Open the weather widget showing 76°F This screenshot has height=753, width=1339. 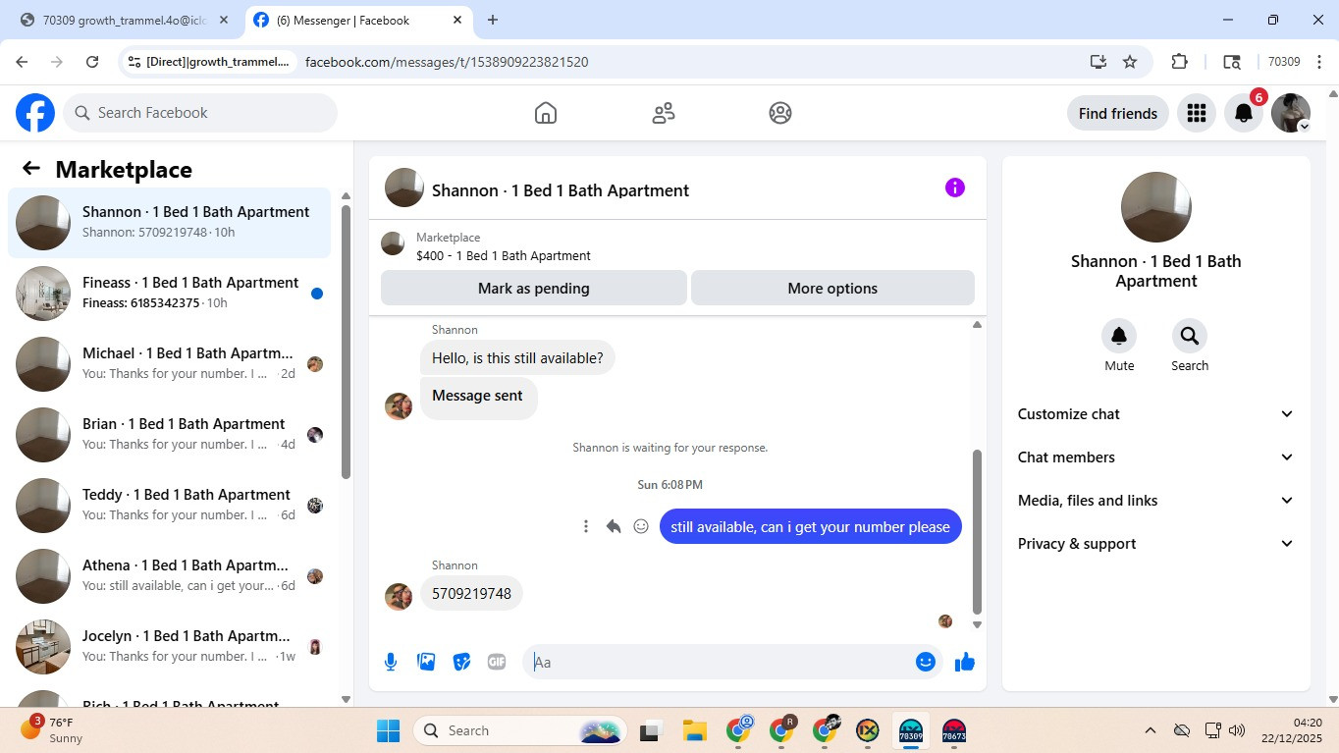coord(54,730)
